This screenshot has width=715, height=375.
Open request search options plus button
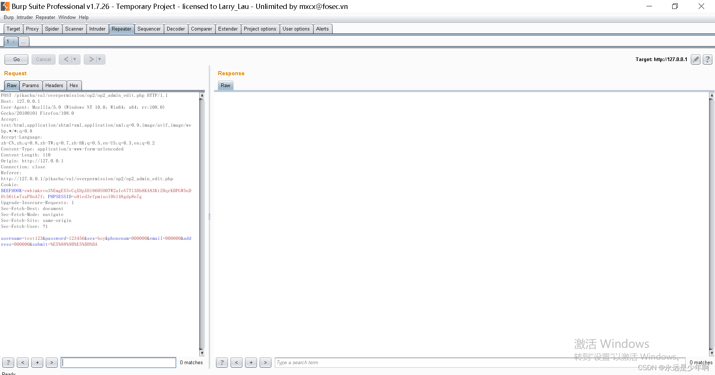(37, 362)
